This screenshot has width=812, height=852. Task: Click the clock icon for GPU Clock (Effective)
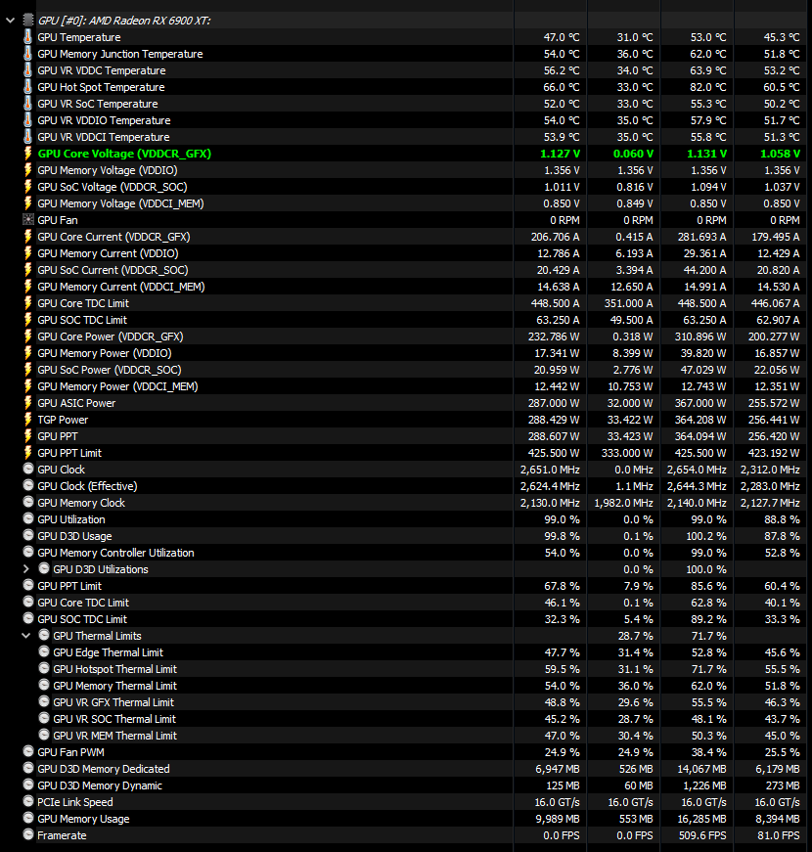point(28,485)
